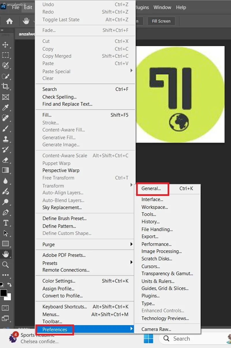Select the Rectangular Marquee tool
The width and height of the screenshot is (231, 348).
pyautogui.click(x=5, y=55)
